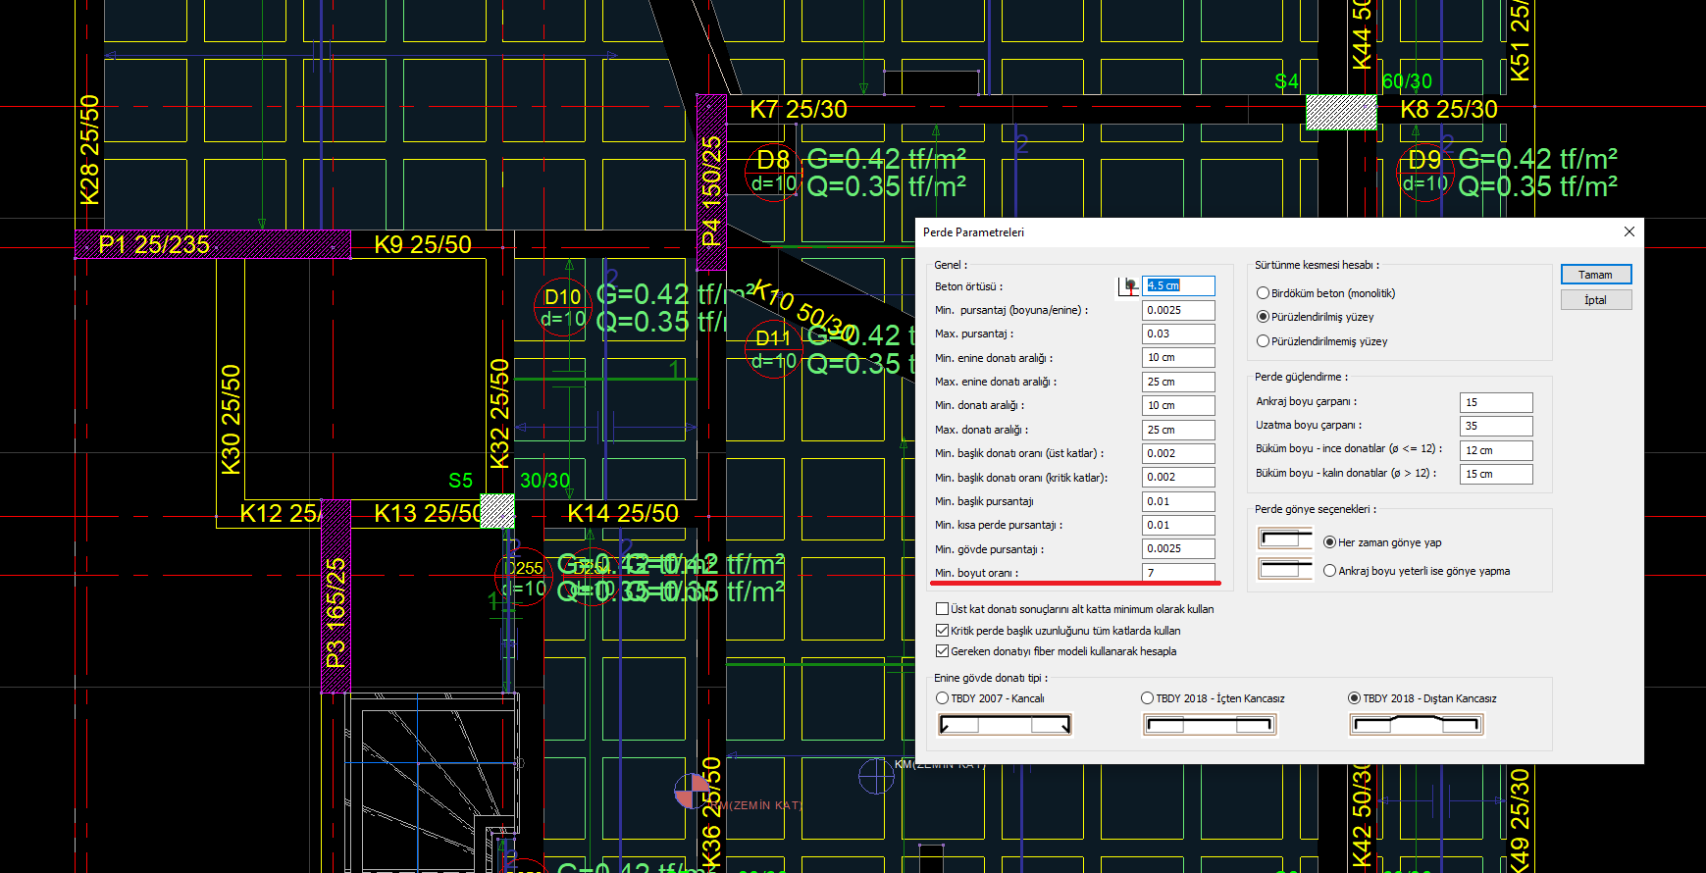Select wall label P1 25/235
1706x873 pixels.
click(x=154, y=245)
